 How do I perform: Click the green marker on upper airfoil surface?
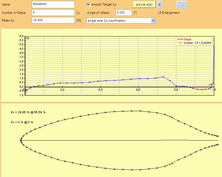click(168, 116)
